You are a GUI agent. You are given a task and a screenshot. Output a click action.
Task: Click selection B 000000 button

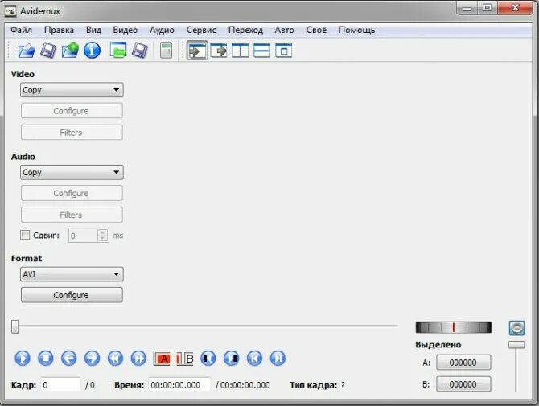tap(463, 384)
